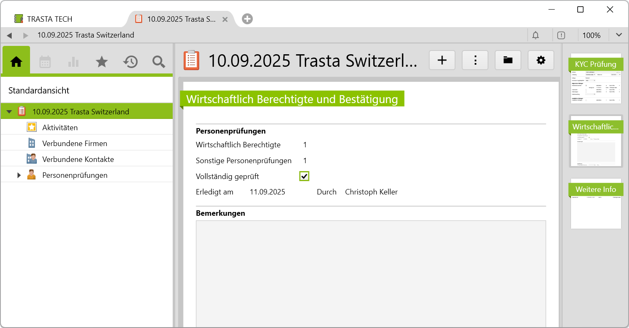Click the Verbundene Kontakte icon
The image size is (629, 328).
point(32,159)
